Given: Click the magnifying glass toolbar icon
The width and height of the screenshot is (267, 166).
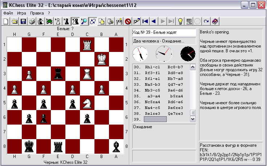Looking at the screenshot, I should (84, 21).
